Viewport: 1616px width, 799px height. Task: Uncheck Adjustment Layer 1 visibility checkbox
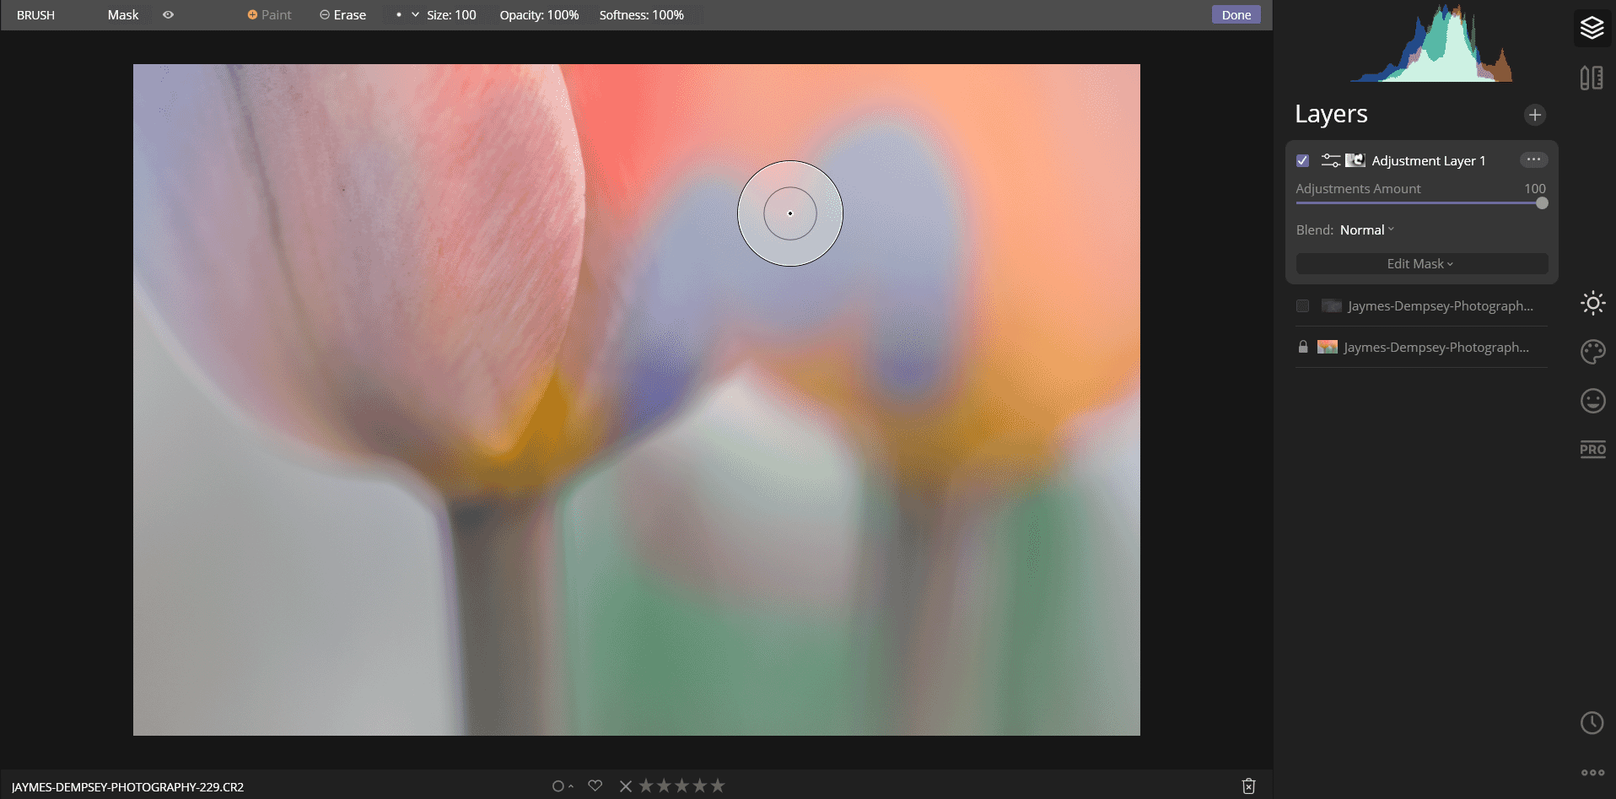(1303, 160)
